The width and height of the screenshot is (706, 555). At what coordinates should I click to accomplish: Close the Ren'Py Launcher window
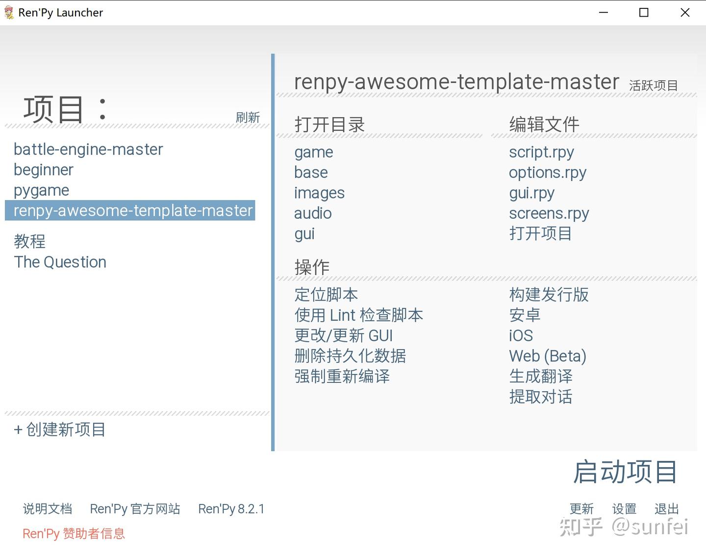[685, 13]
